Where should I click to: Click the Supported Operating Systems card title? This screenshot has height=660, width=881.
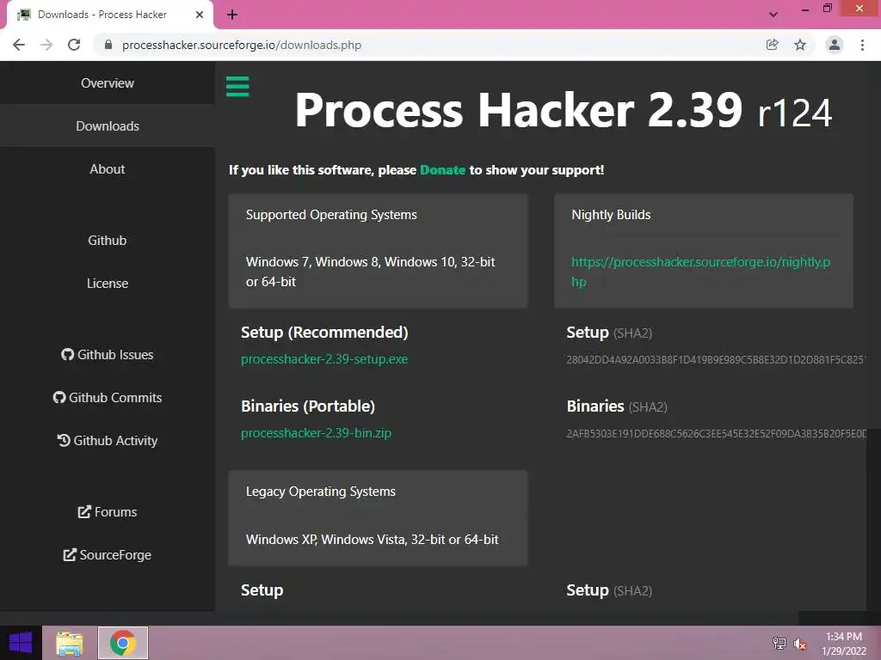[x=331, y=215]
